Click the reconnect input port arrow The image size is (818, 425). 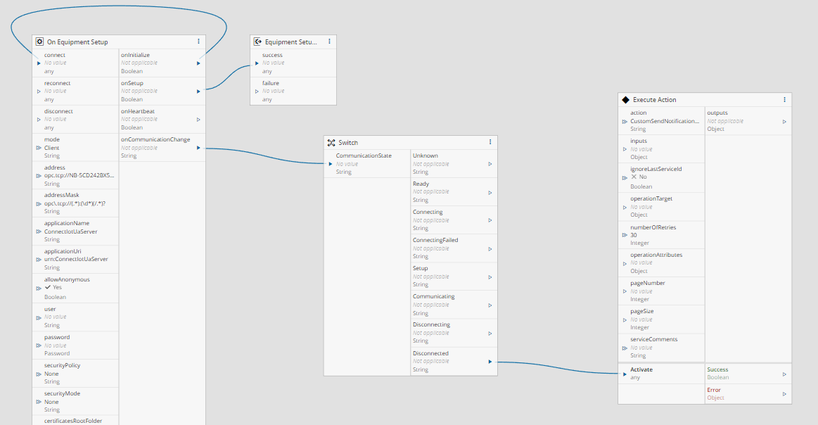[39, 91]
